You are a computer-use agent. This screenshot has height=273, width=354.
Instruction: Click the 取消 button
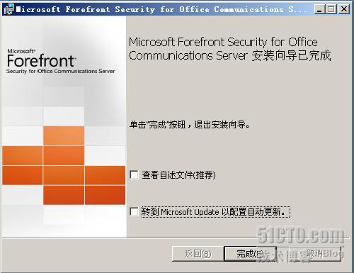[x=315, y=254]
